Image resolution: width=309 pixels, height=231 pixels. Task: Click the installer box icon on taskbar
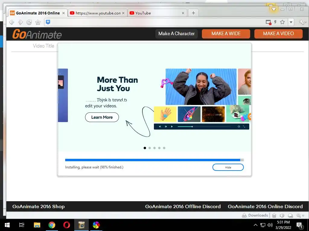[81, 225]
